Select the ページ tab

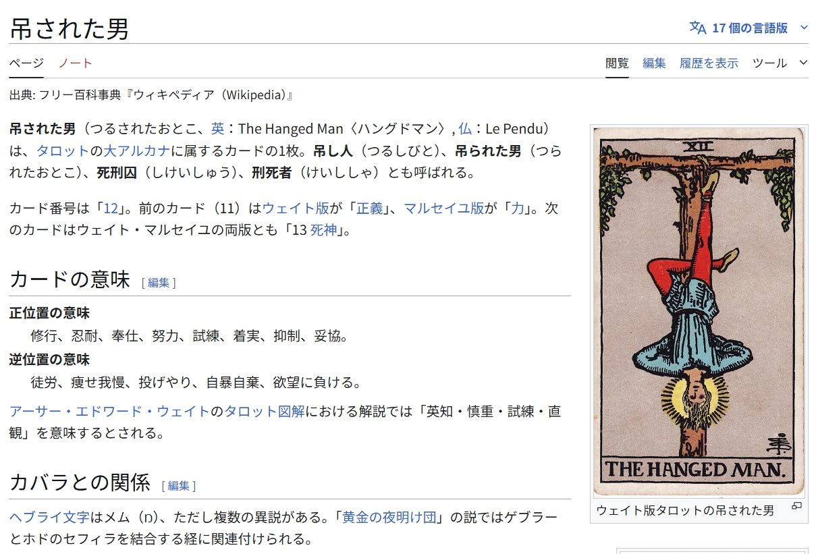26,63
